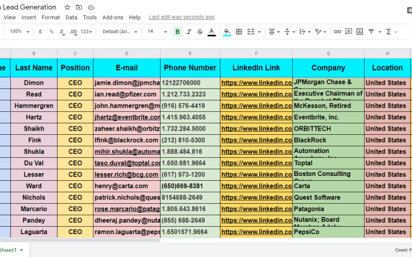This screenshot has width=412, height=257.
Task: Click the move to folder icon
Action: point(79,7)
